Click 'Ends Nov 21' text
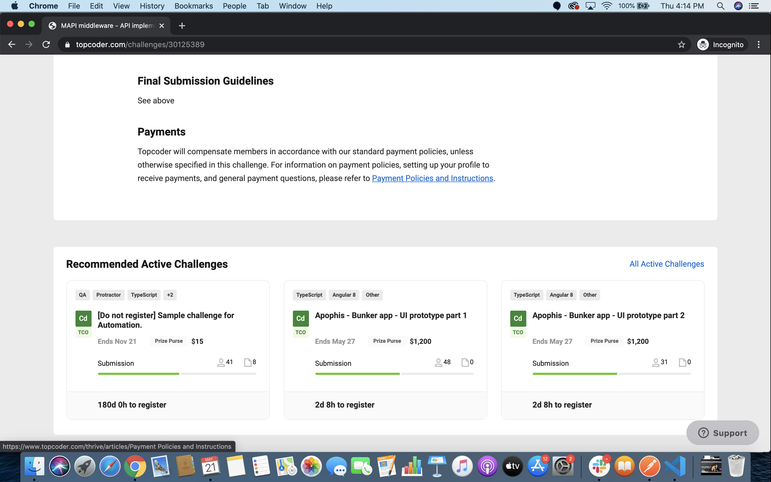Screen dimensions: 771x482 (117, 341)
